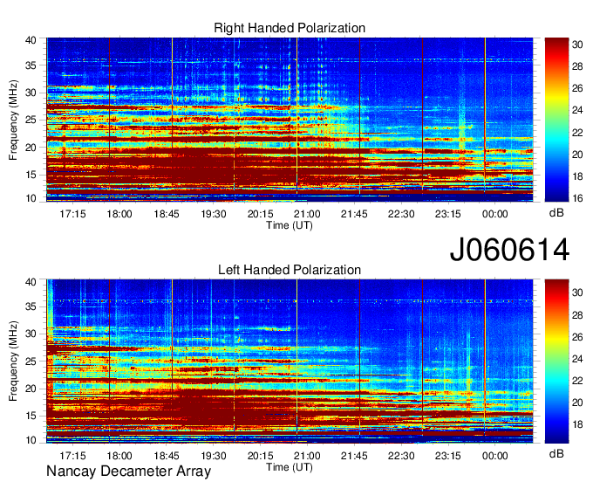The image size is (593, 482).
Task: Select 25 MHz tick on Right Handed frequency axis
Action: [31, 120]
